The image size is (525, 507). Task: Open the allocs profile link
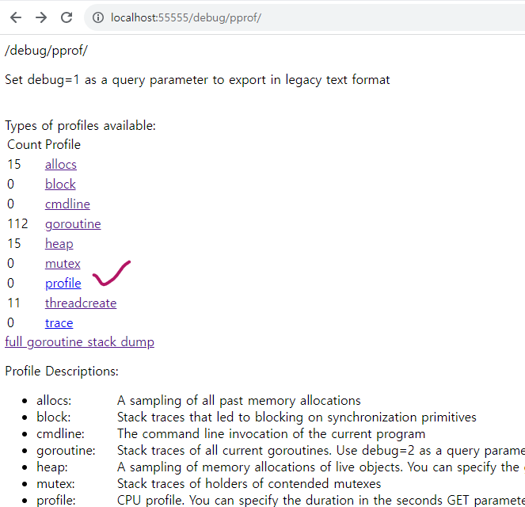point(60,165)
